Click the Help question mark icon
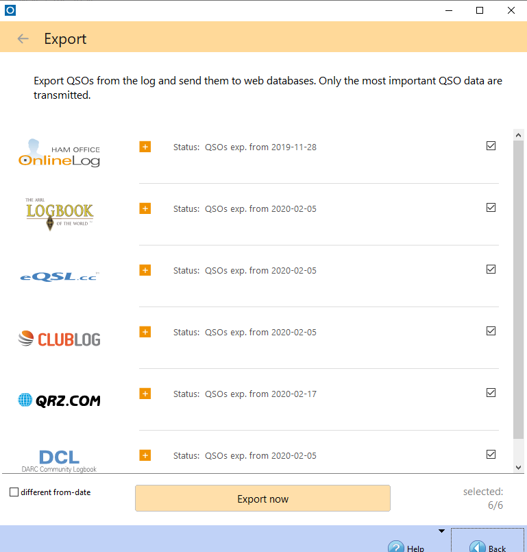The width and height of the screenshot is (527, 552). point(396,547)
